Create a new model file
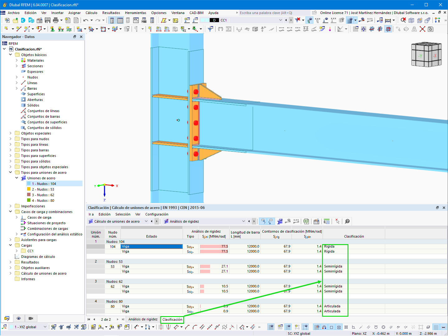Image resolution: width=448 pixels, height=336 pixels. [x=7, y=20]
